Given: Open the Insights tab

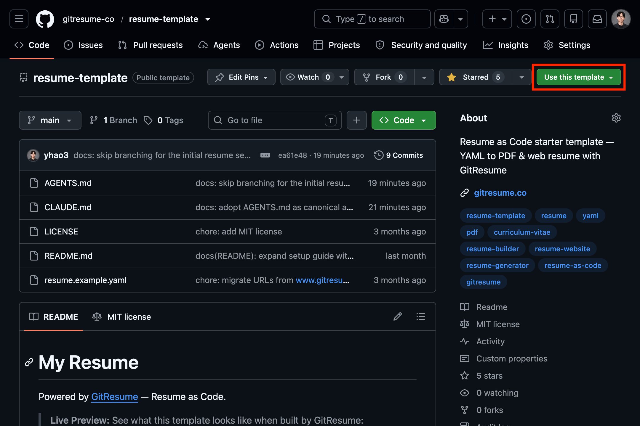Looking at the screenshot, I should tap(506, 45).
